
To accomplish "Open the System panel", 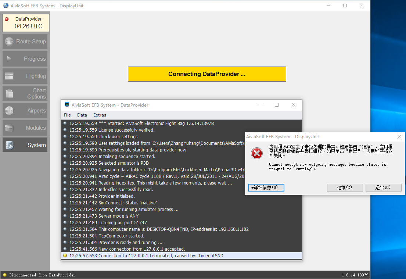I will pyautogui.click(x=25, y=144).
